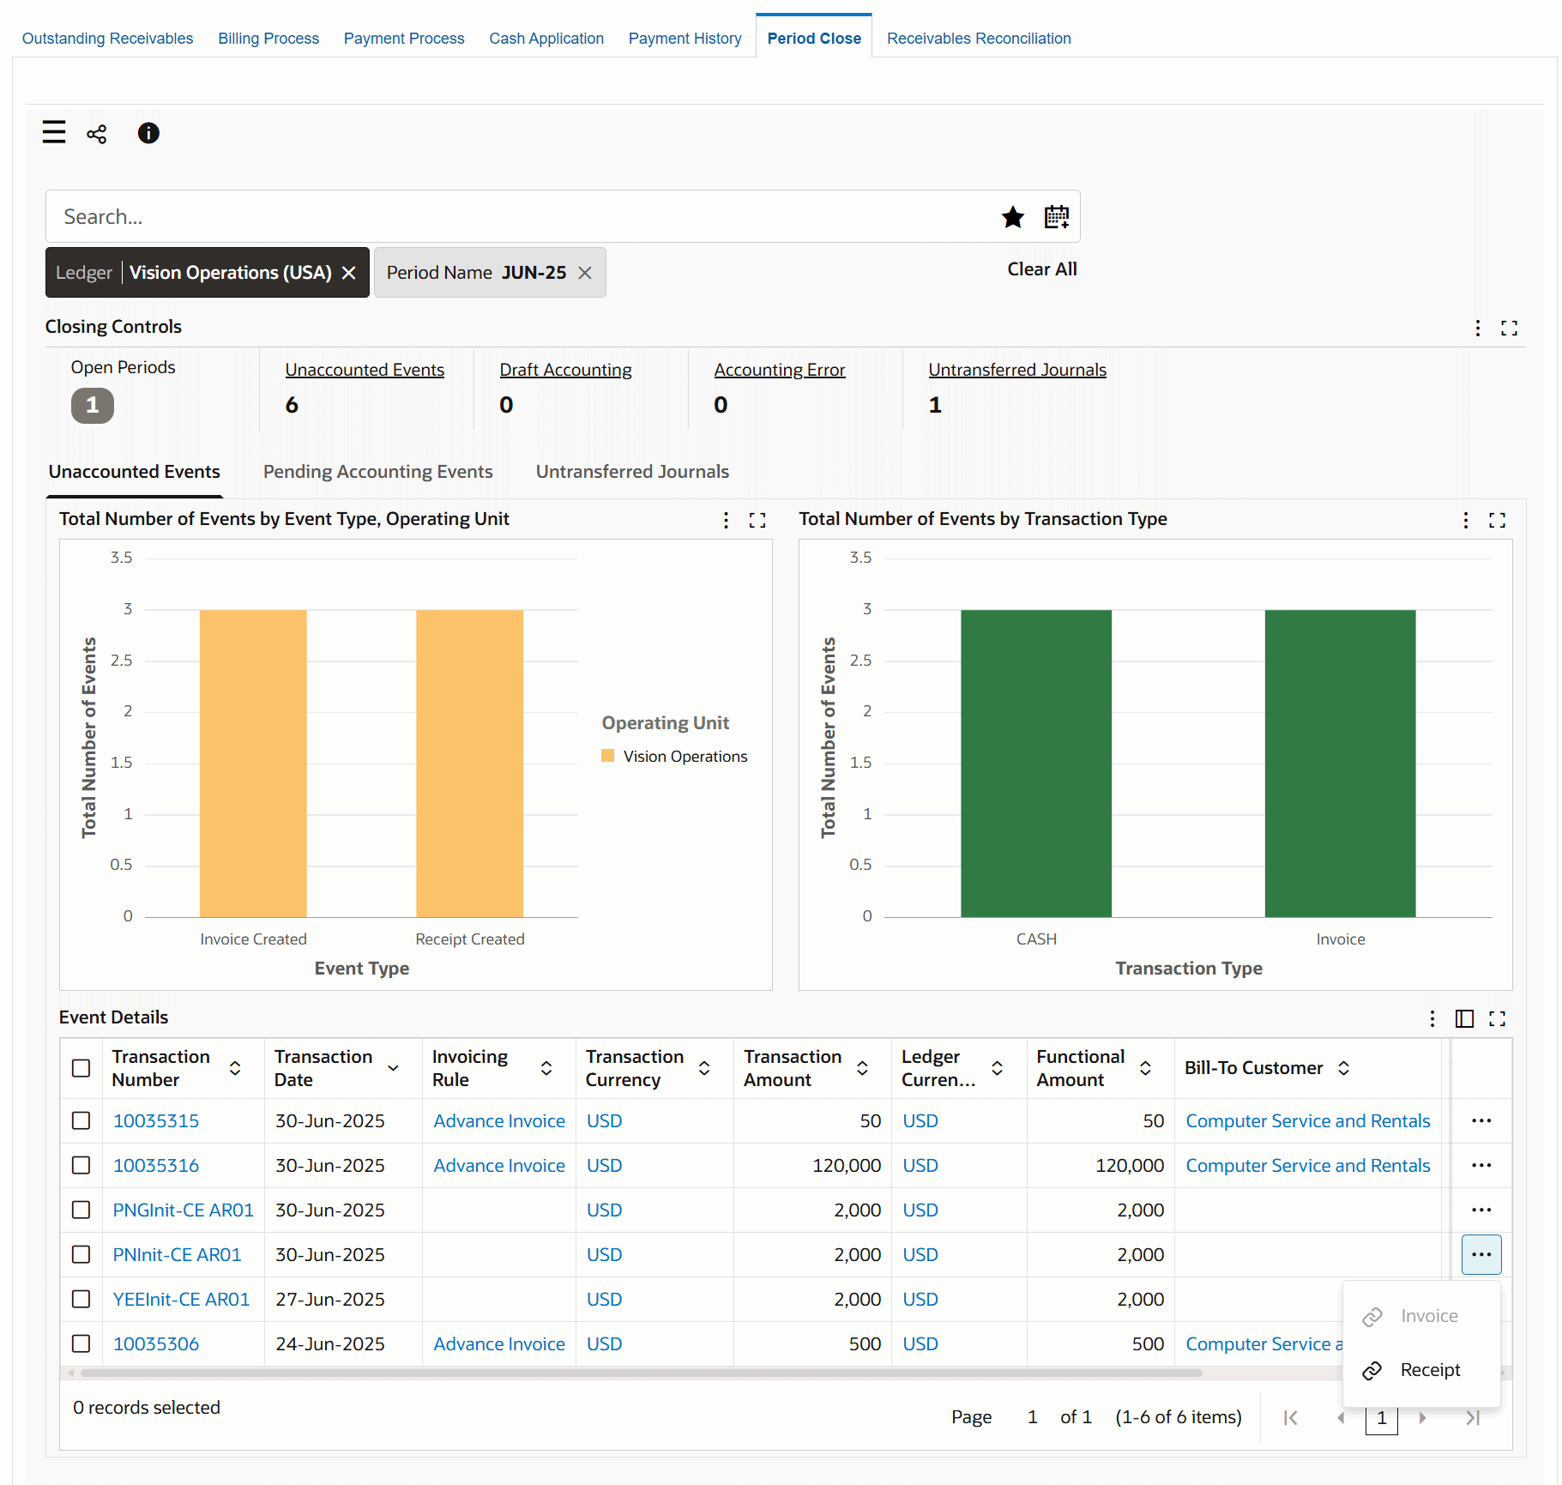Click the Invoice Created orange bar
The height and width of the screenshot is (1485, 1562).
click(x=253, y=764)
